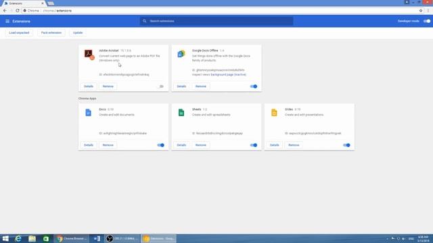Remove the Adobe Acrobat extension
The height and width of the screenshot is (243, 433).
(108, 86)
